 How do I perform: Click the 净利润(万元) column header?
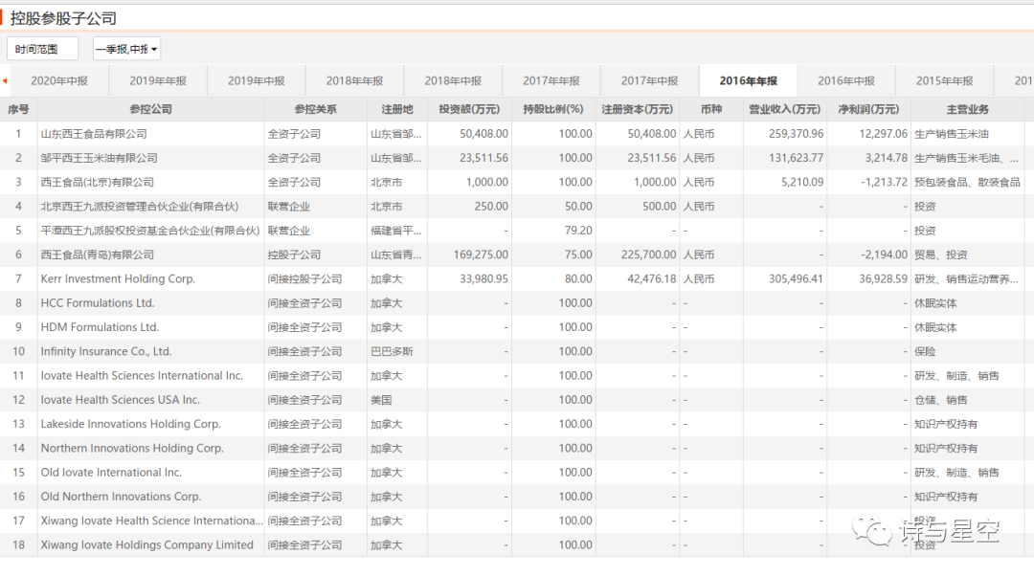(x=868, y=109)
